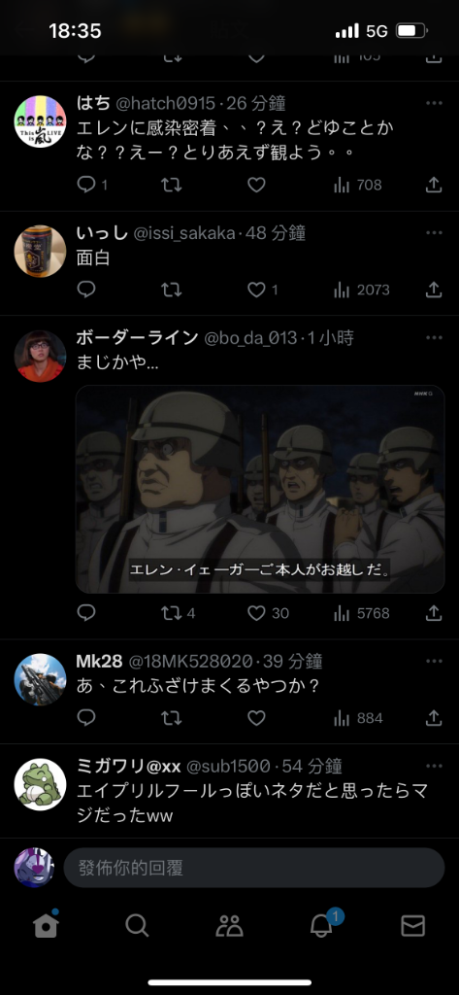459x995 pixels.
Task: Share the Mk28 tweet via share icon
Action: pos(433,718)
